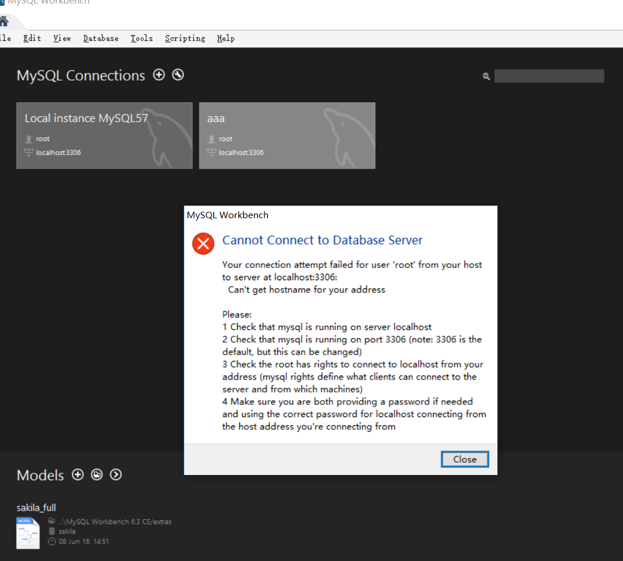Screen dimensions: 623x561
Task: Click "Can't get hostname for your address" message
Action: [x=307, y=290]
